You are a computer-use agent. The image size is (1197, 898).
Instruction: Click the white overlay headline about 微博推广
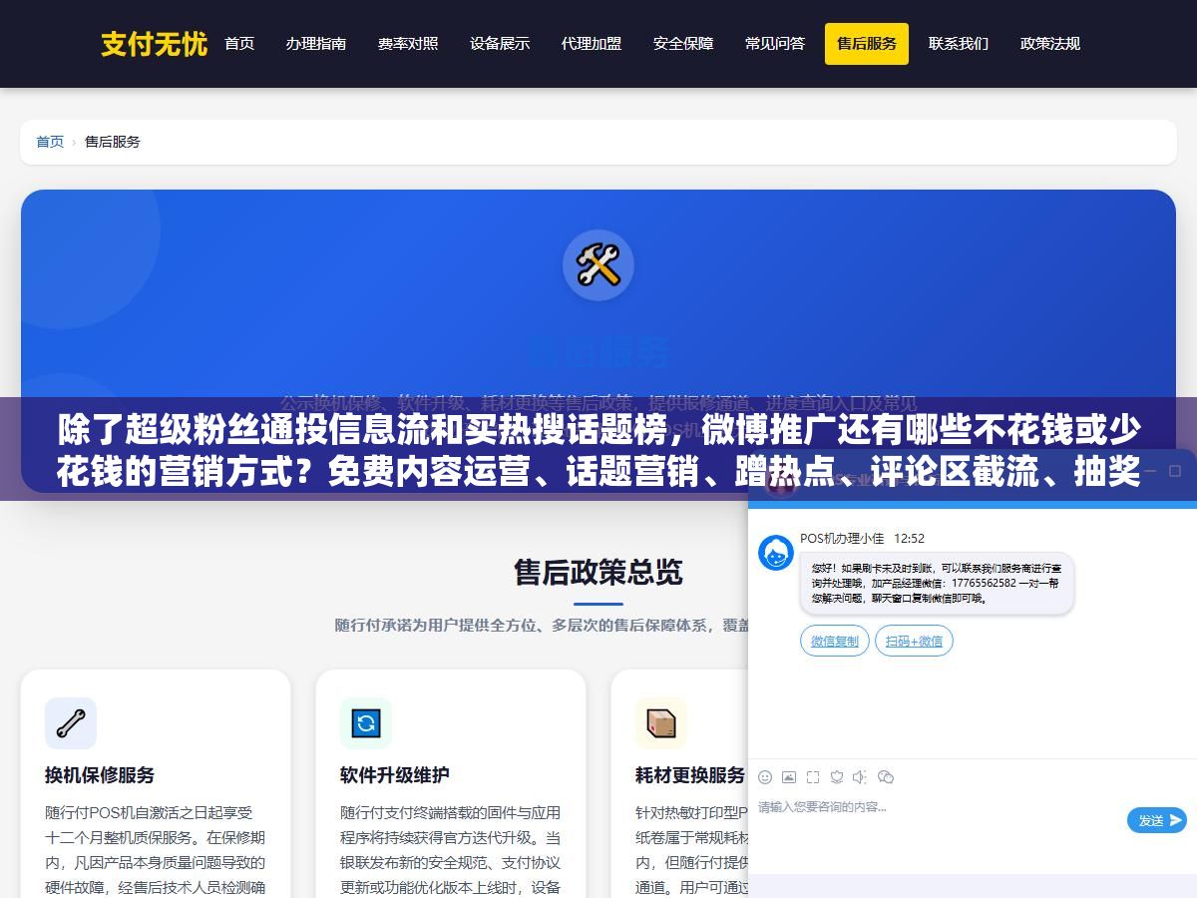tap(598, 450)
